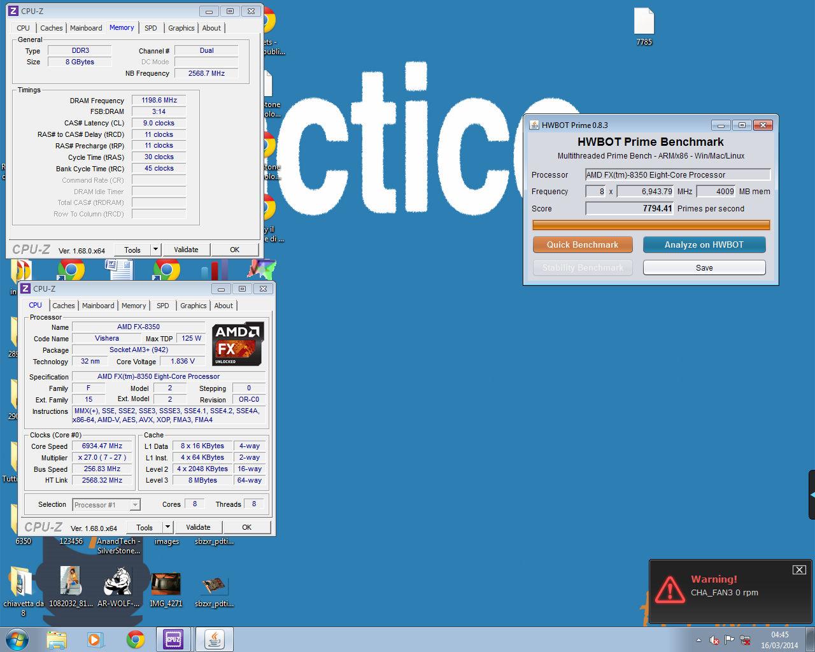
Task: Click DRAM Frequency value 1198.6 MHz
Action: tap(159, 100)
